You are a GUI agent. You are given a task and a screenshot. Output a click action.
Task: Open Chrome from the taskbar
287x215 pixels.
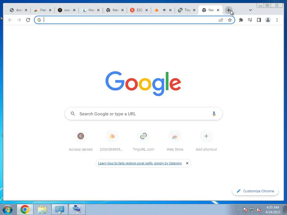click(x=25, y=209)
